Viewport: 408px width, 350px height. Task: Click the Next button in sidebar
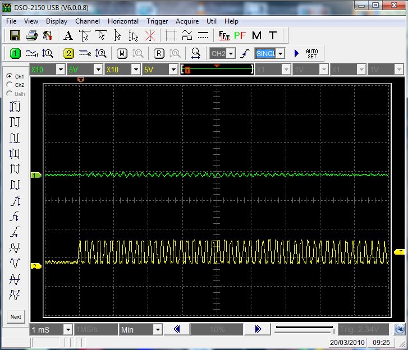(16, 316)
